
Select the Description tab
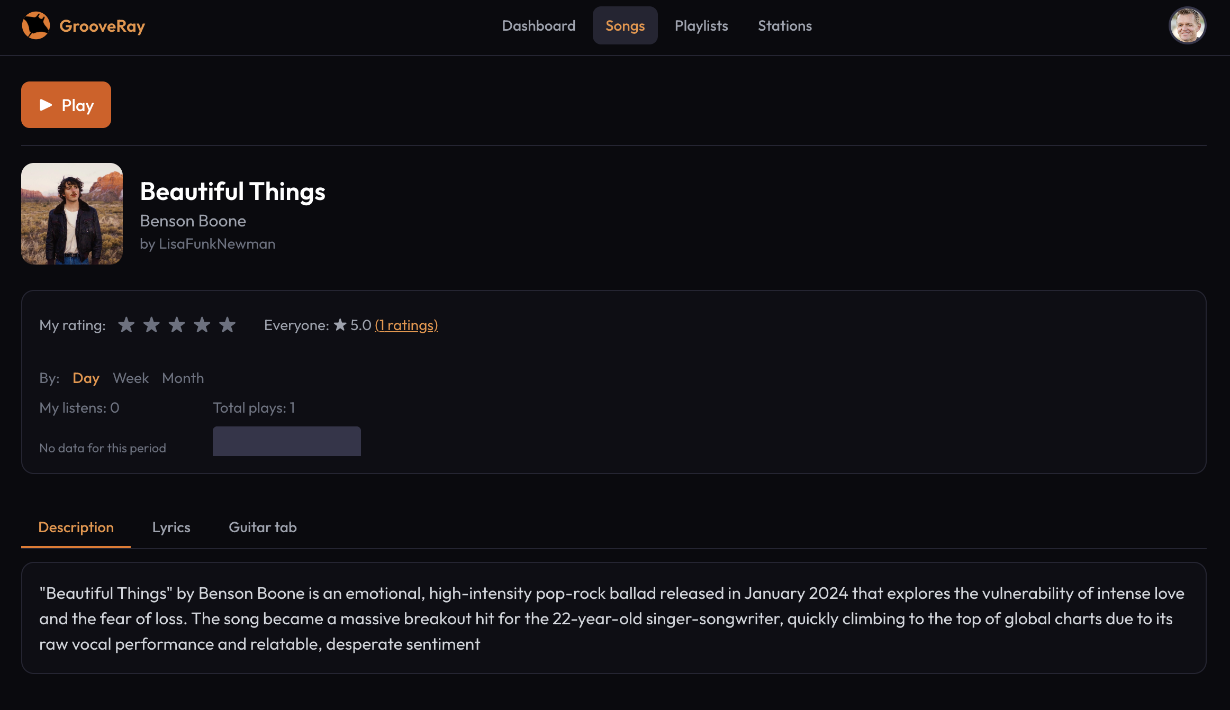pyautogui.click(x=76, y=527)
